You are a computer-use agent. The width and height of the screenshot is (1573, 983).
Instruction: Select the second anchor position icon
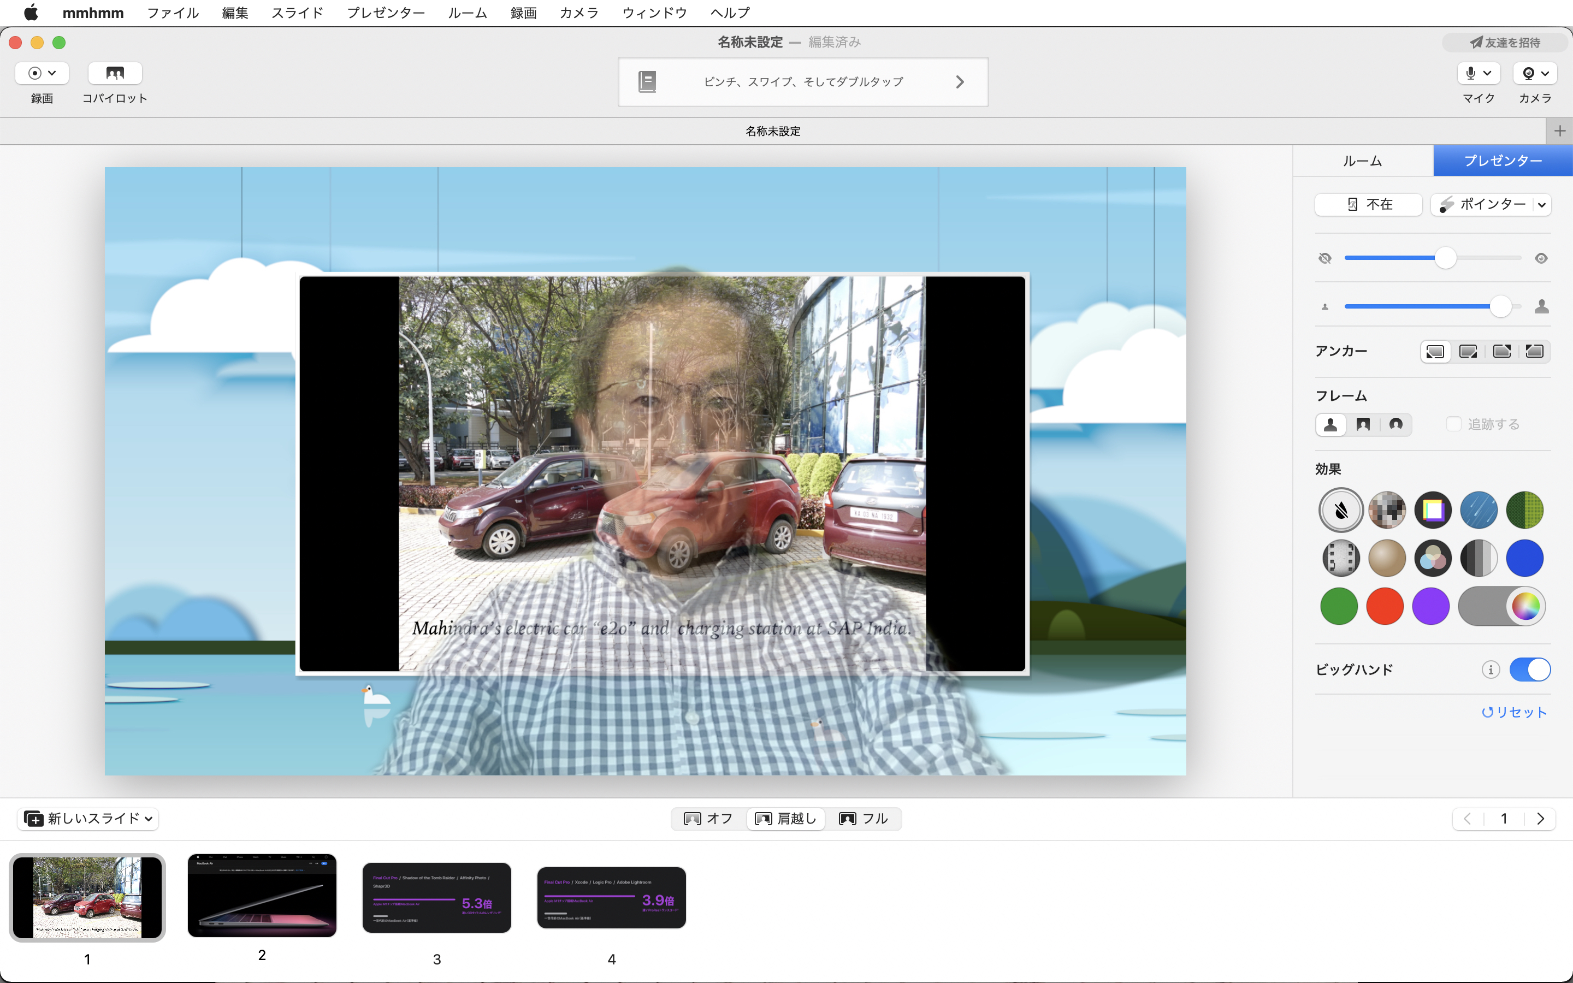point(1468,352)
